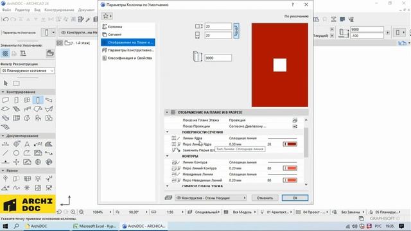Viewport: 411px width, 231px height.
Task: Select the Marquee tool
Action: (x=16, y=83)
